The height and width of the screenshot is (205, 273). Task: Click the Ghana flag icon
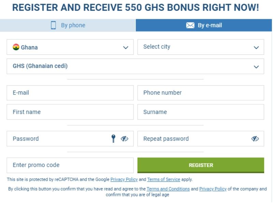pos(16,47)
